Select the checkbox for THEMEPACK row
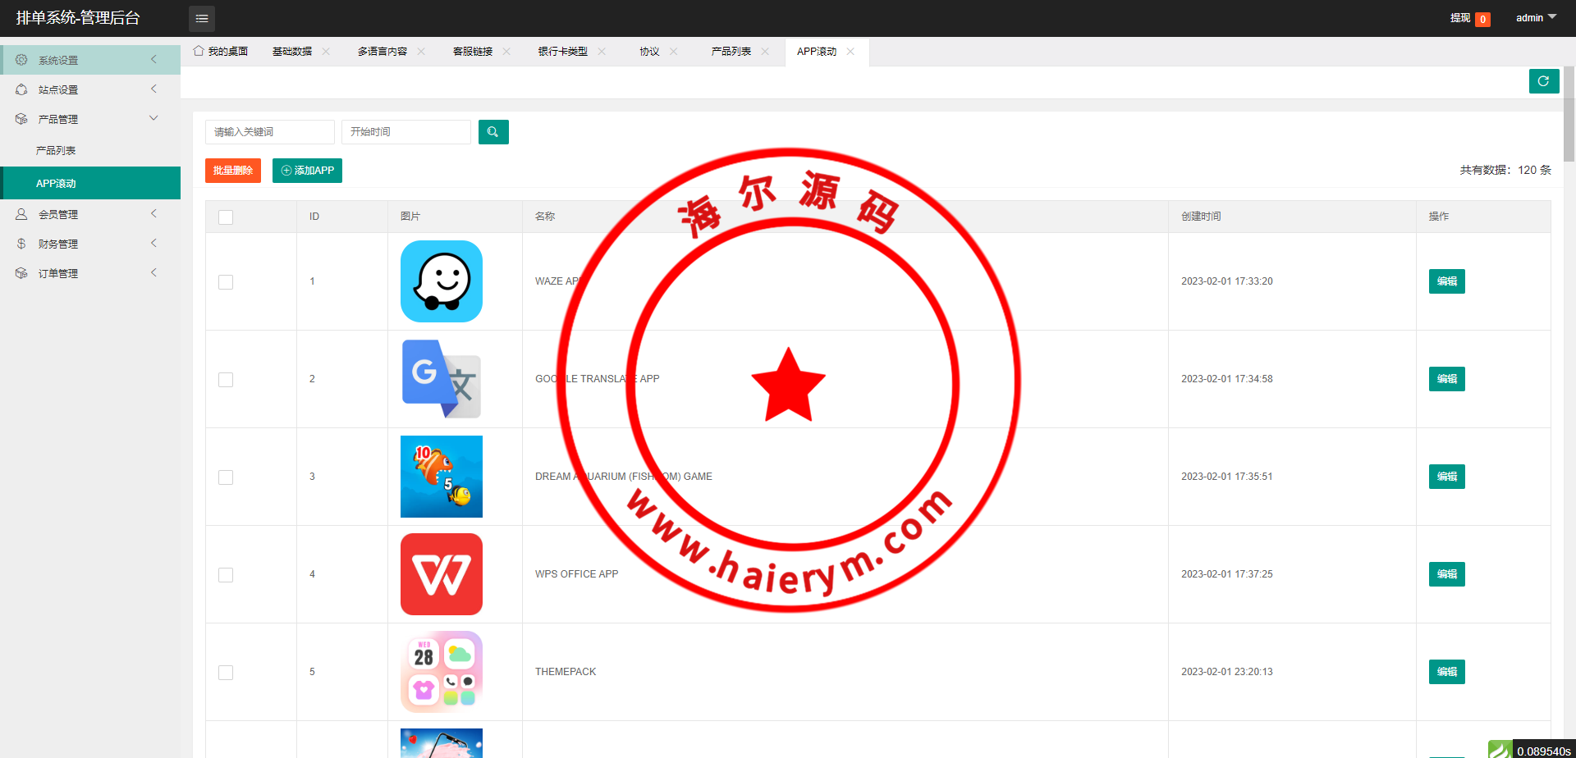Screen dimensions: 1576x758 [226, 673]
